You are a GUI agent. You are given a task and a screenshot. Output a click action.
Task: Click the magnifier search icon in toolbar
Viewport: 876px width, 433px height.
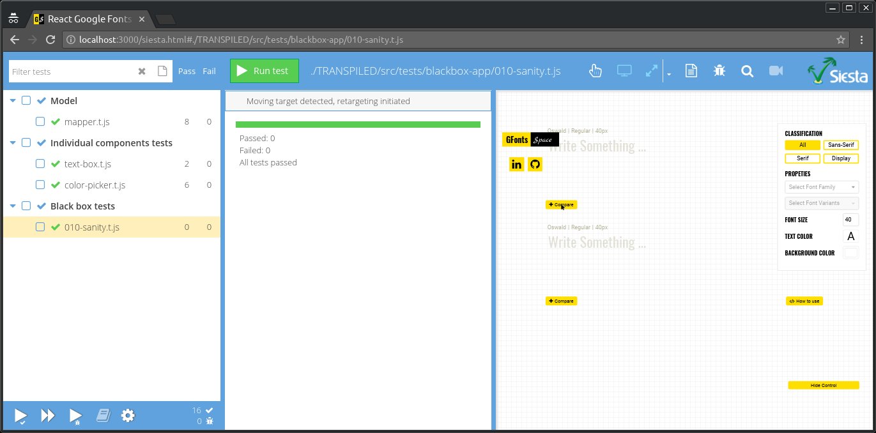[747, 71]
